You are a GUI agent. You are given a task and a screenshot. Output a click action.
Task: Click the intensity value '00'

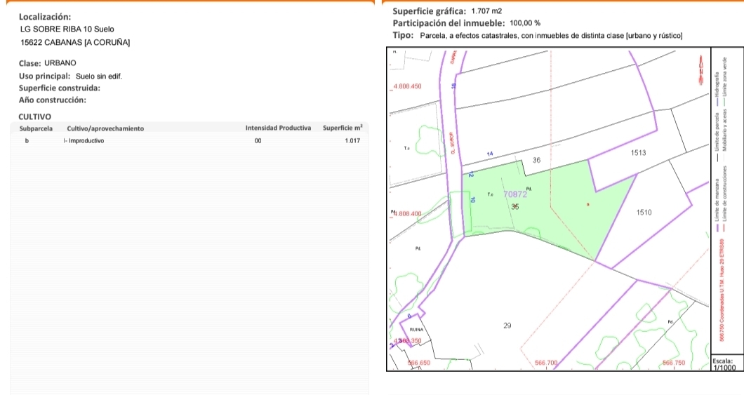pos(258,141)
